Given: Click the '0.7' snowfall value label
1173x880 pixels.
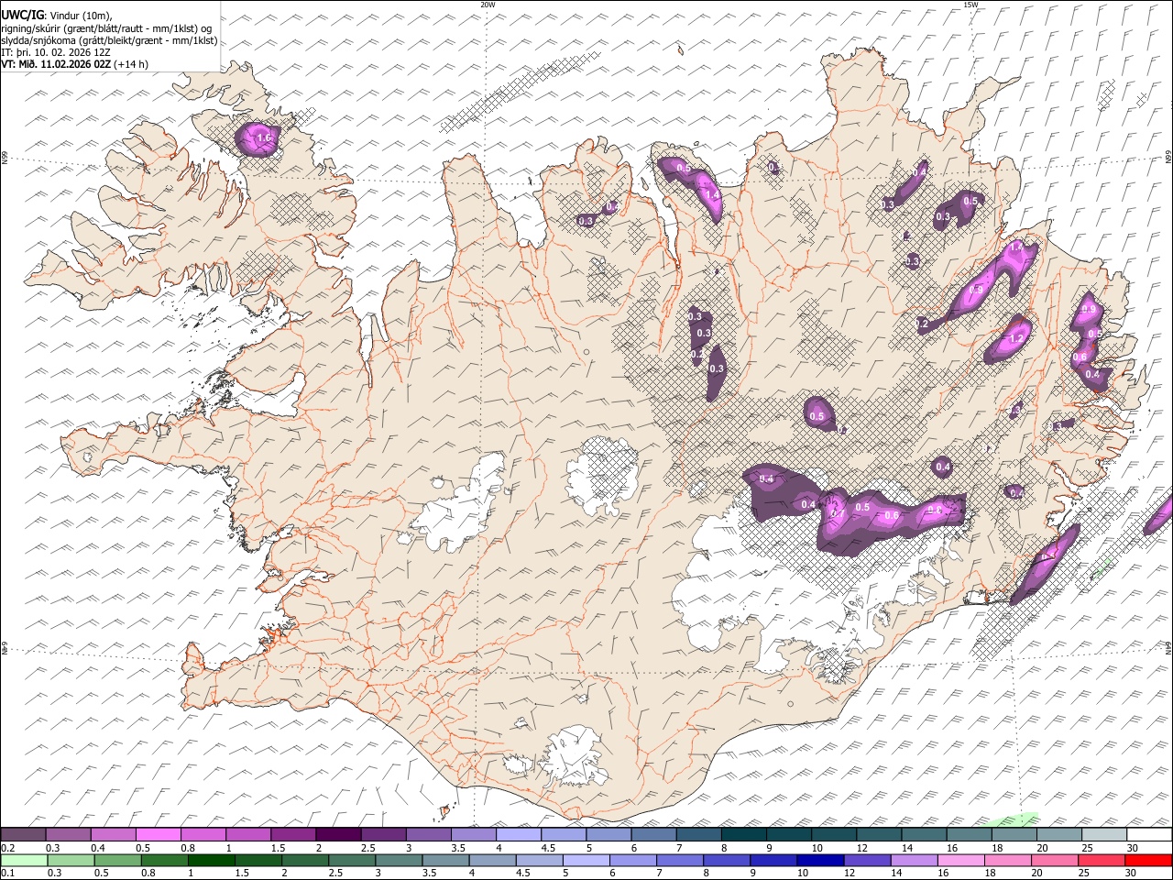Looking at the screenshot, I should [x=837, y=513].
